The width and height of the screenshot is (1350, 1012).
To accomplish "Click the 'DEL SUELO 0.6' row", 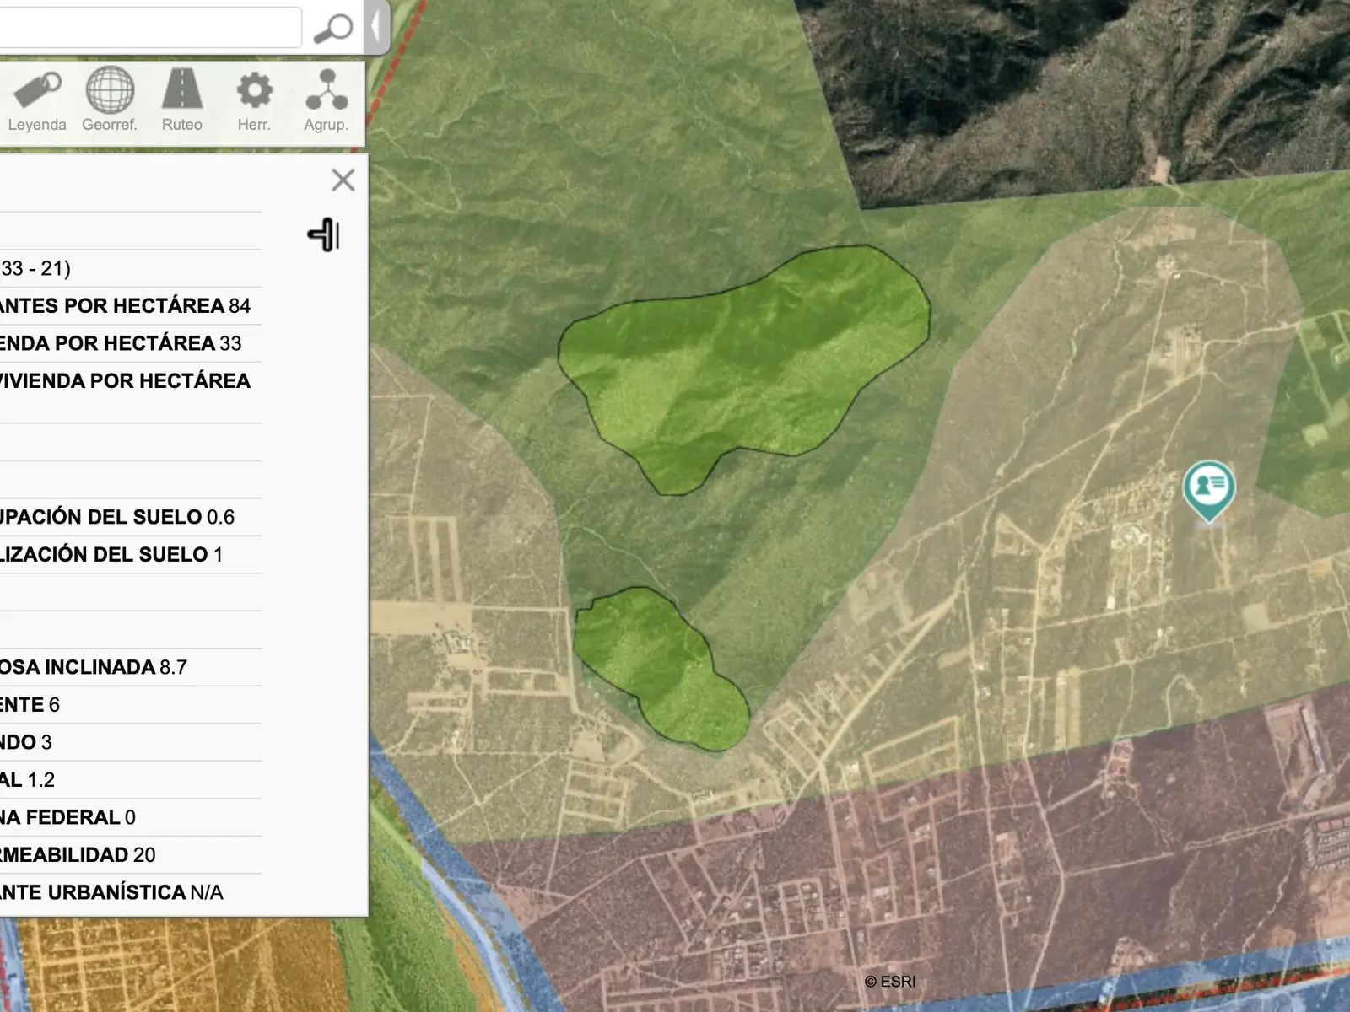I will click(131, 517).
